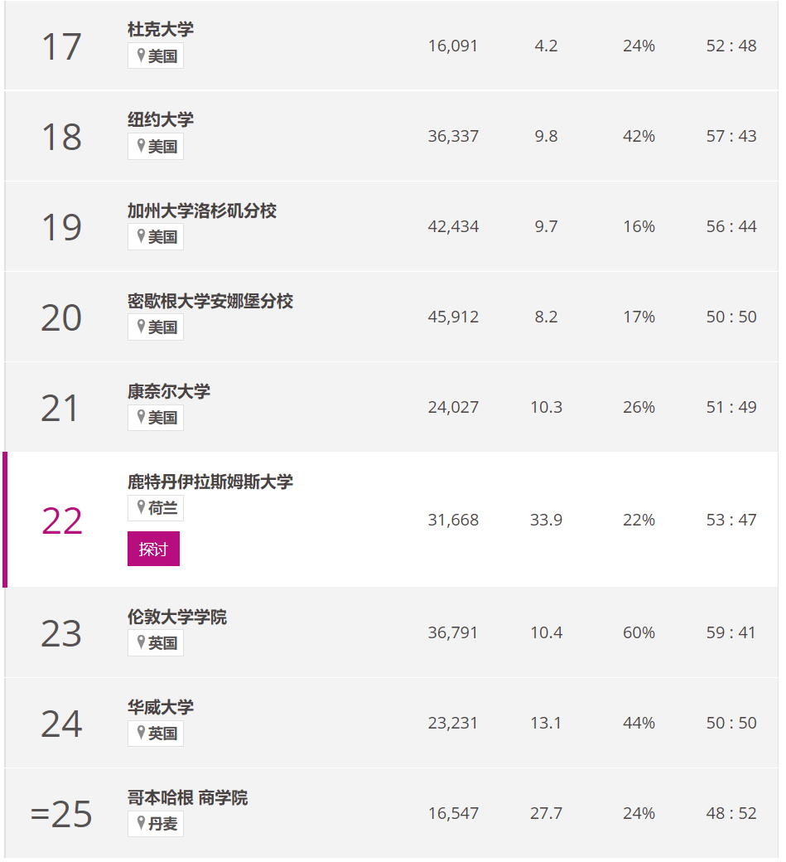Screen dimensions: 786x862
Task: Click the 探讨 button for rank 22
Action: click(153, 549)
